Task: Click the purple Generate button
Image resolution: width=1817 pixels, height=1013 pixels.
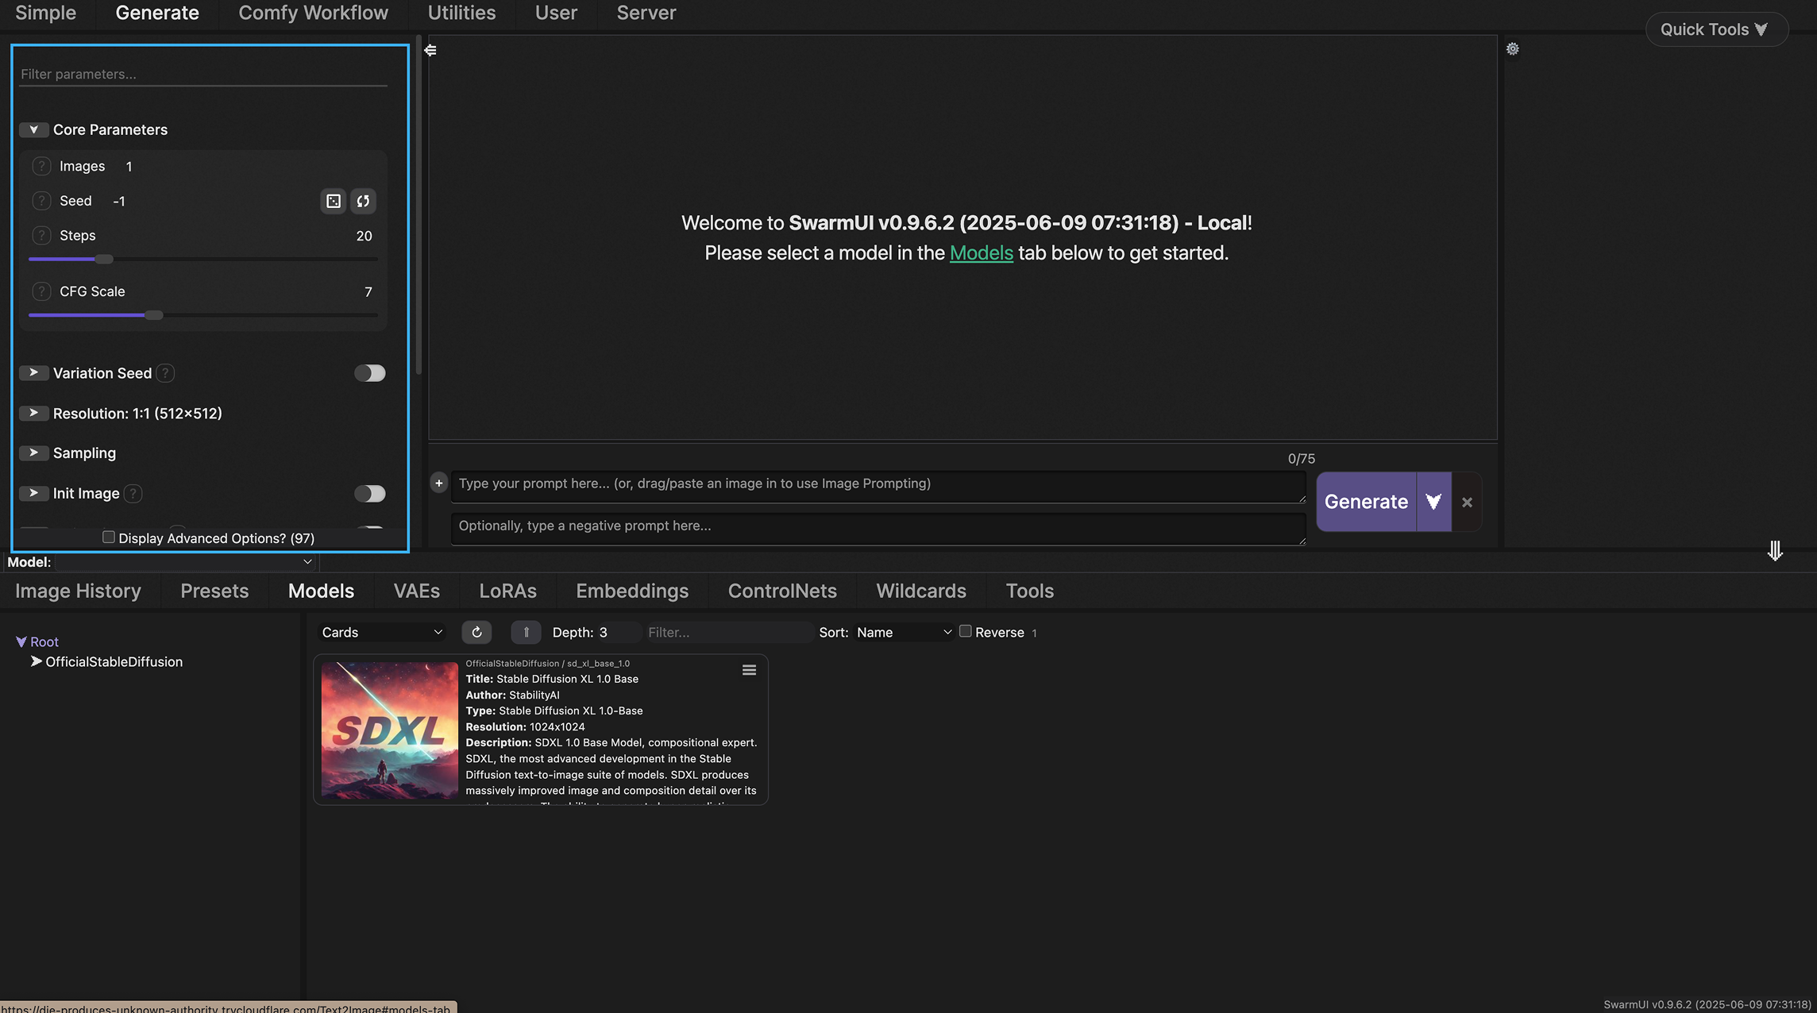Action: click(x=1366, y=502)
